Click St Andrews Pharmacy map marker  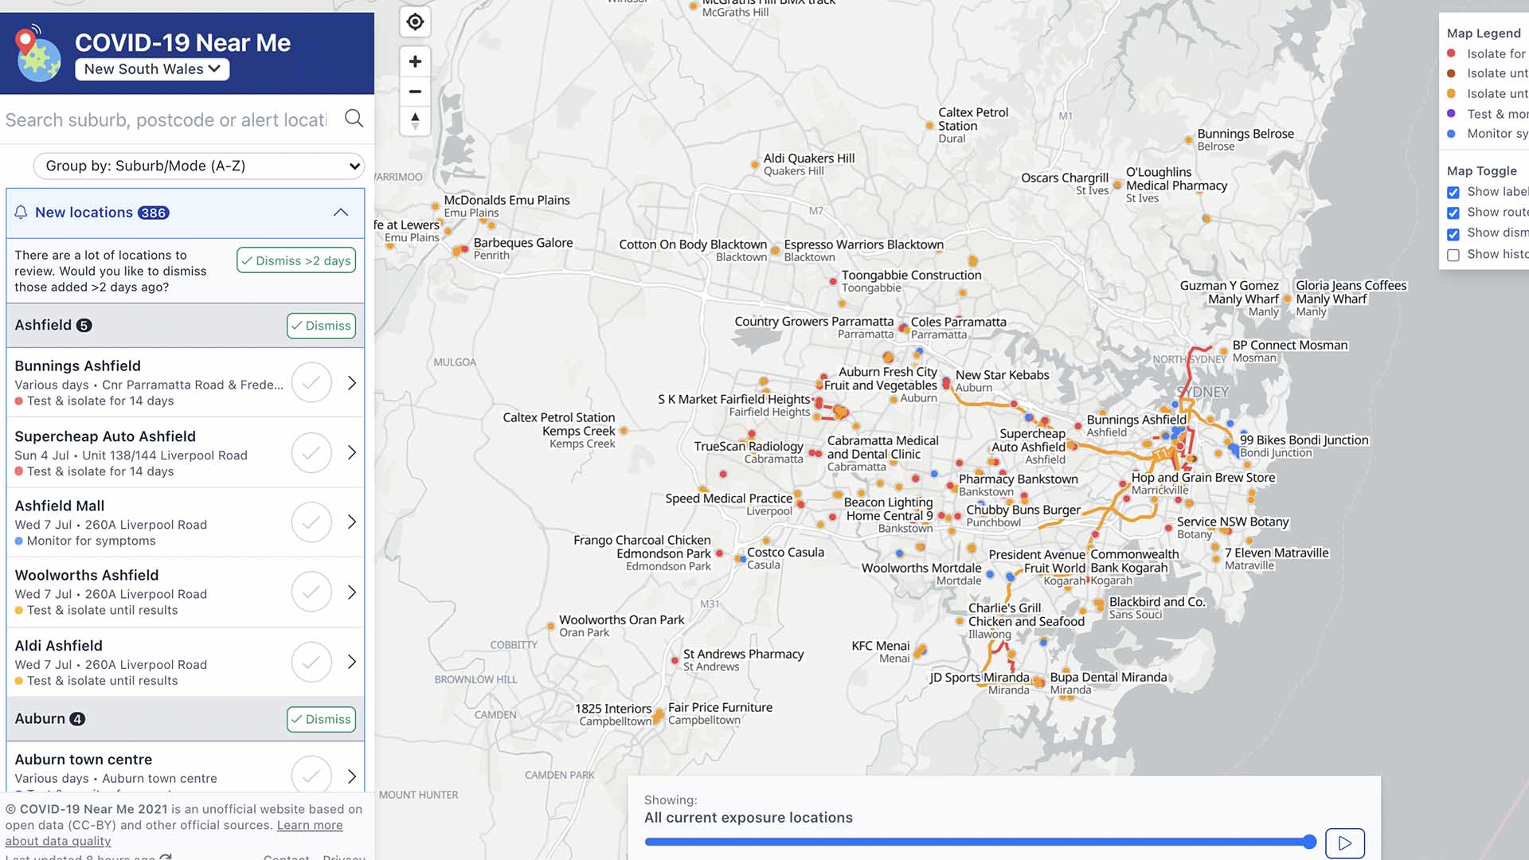675,660
